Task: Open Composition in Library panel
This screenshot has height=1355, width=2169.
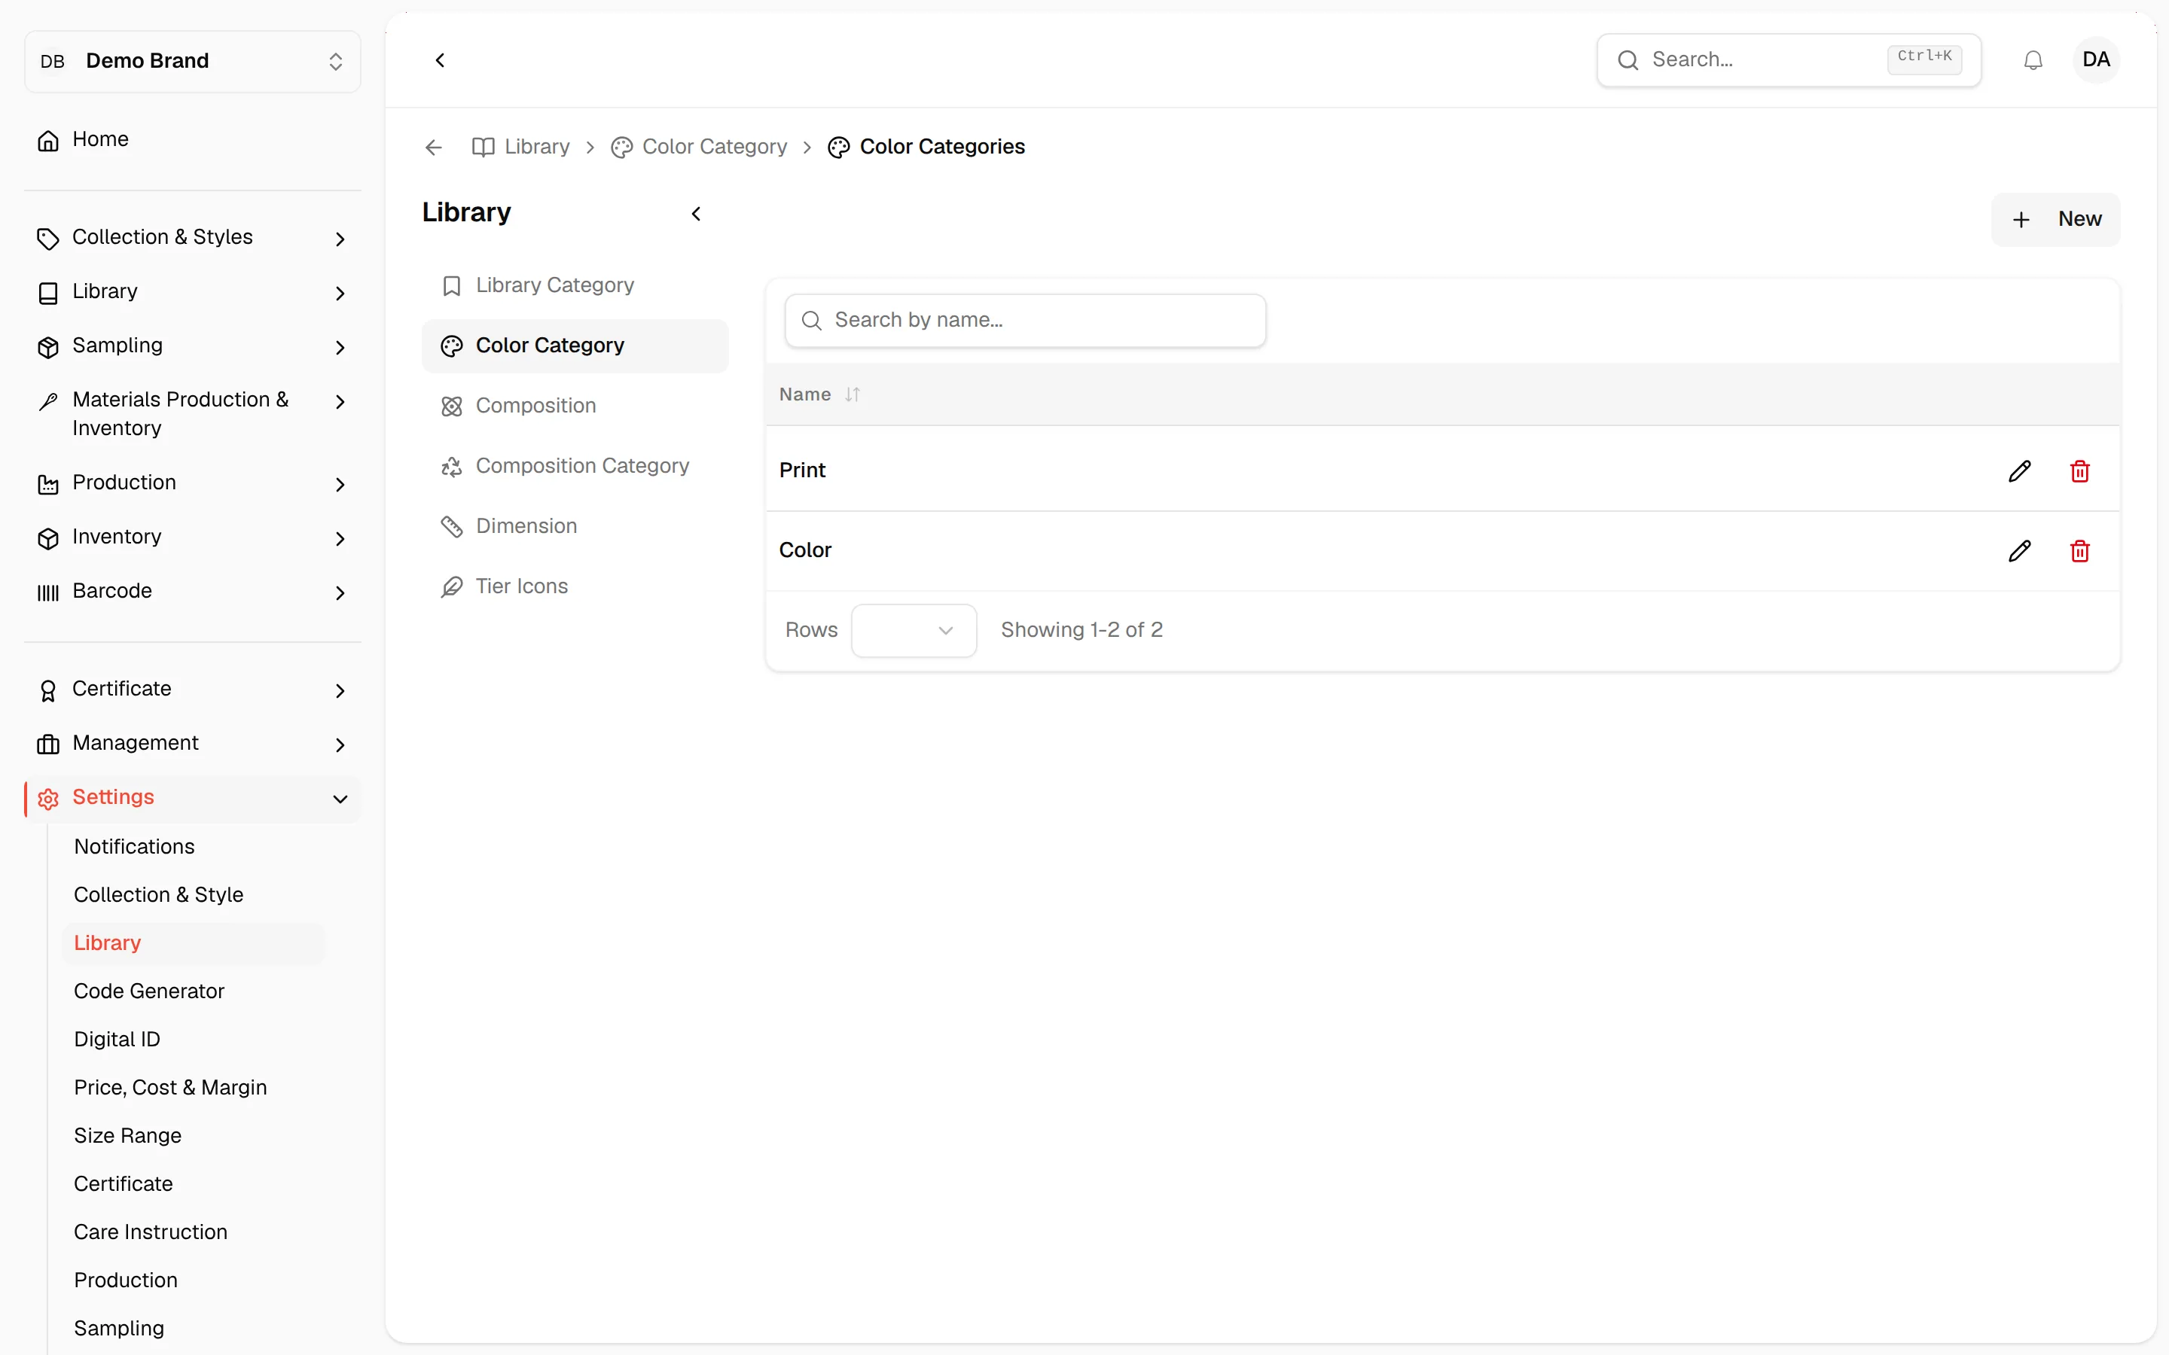Action: (x=575, y=406)
